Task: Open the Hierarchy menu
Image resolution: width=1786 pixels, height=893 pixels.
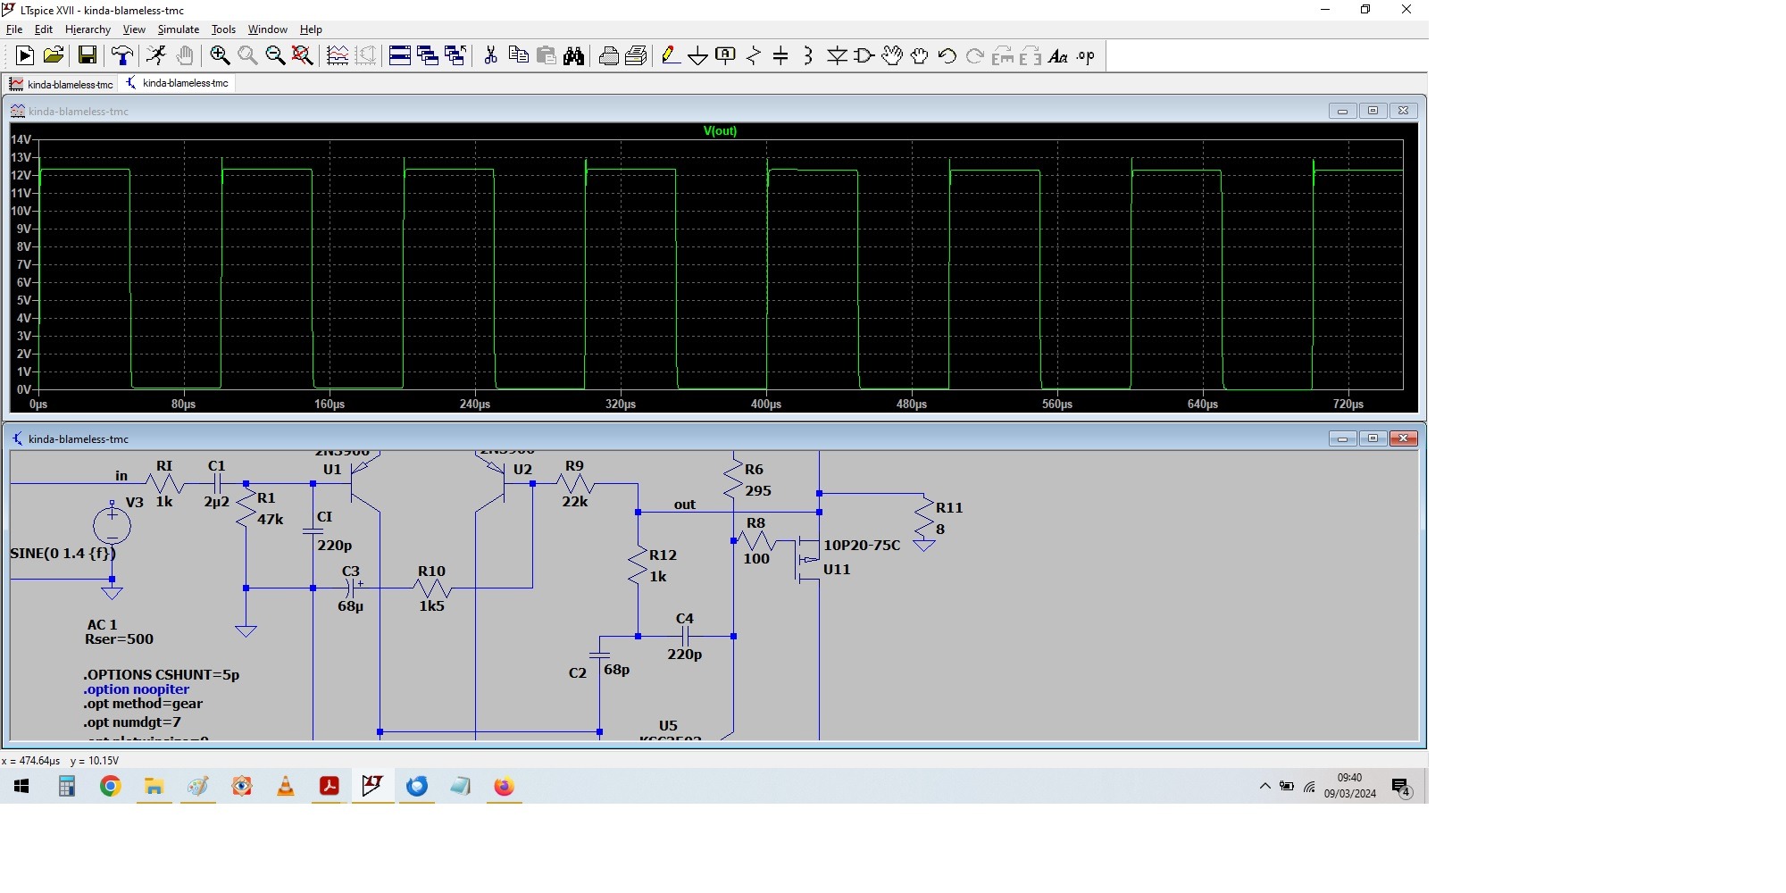Action: pos(88,29)
